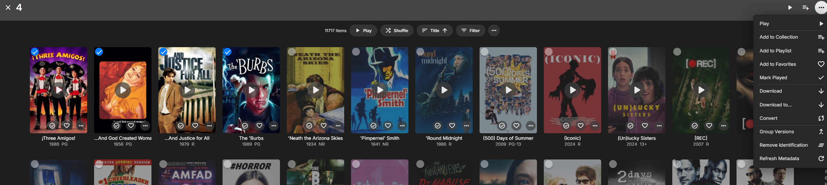Open the [REC] title link

click(x=701, y=138)
